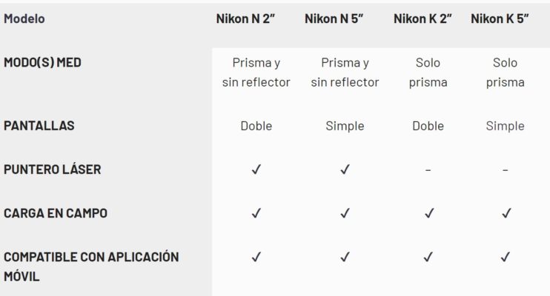Select the mobile app compatibility checkmark for Nikon N 2″
Screen dimensions: 550x296
(256, 257)
